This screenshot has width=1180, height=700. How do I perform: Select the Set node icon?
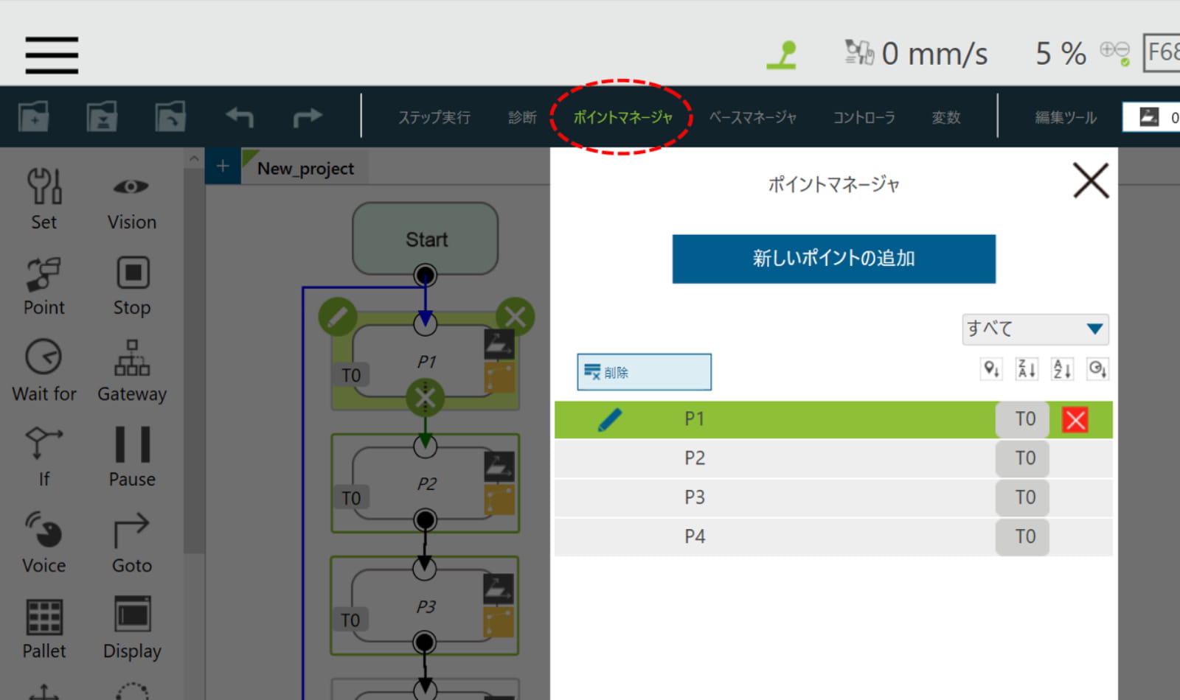(x=44, y=186)
